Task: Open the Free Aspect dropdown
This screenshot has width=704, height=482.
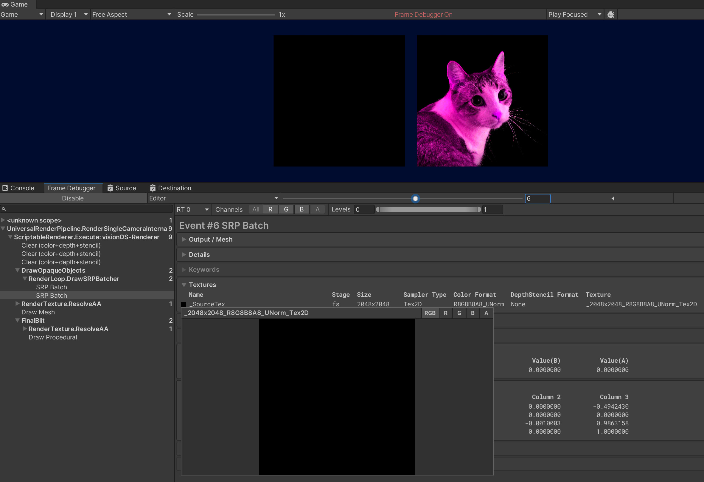Action: (132, 14)
